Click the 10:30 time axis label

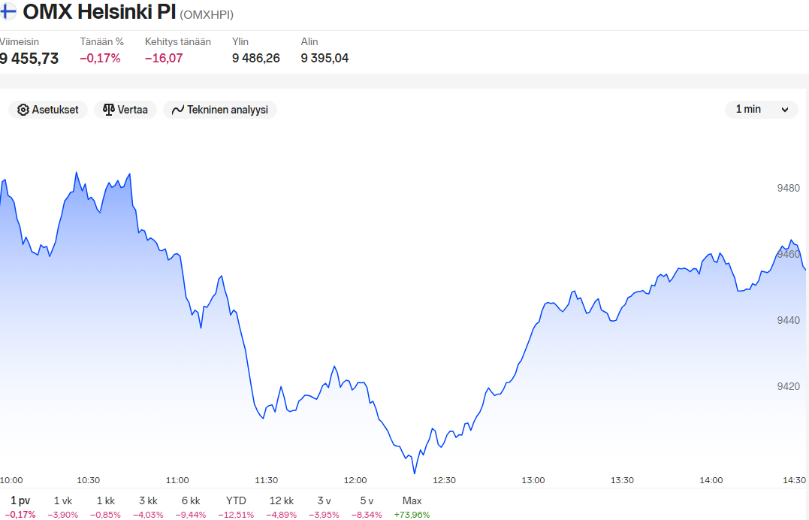[88, 480]
